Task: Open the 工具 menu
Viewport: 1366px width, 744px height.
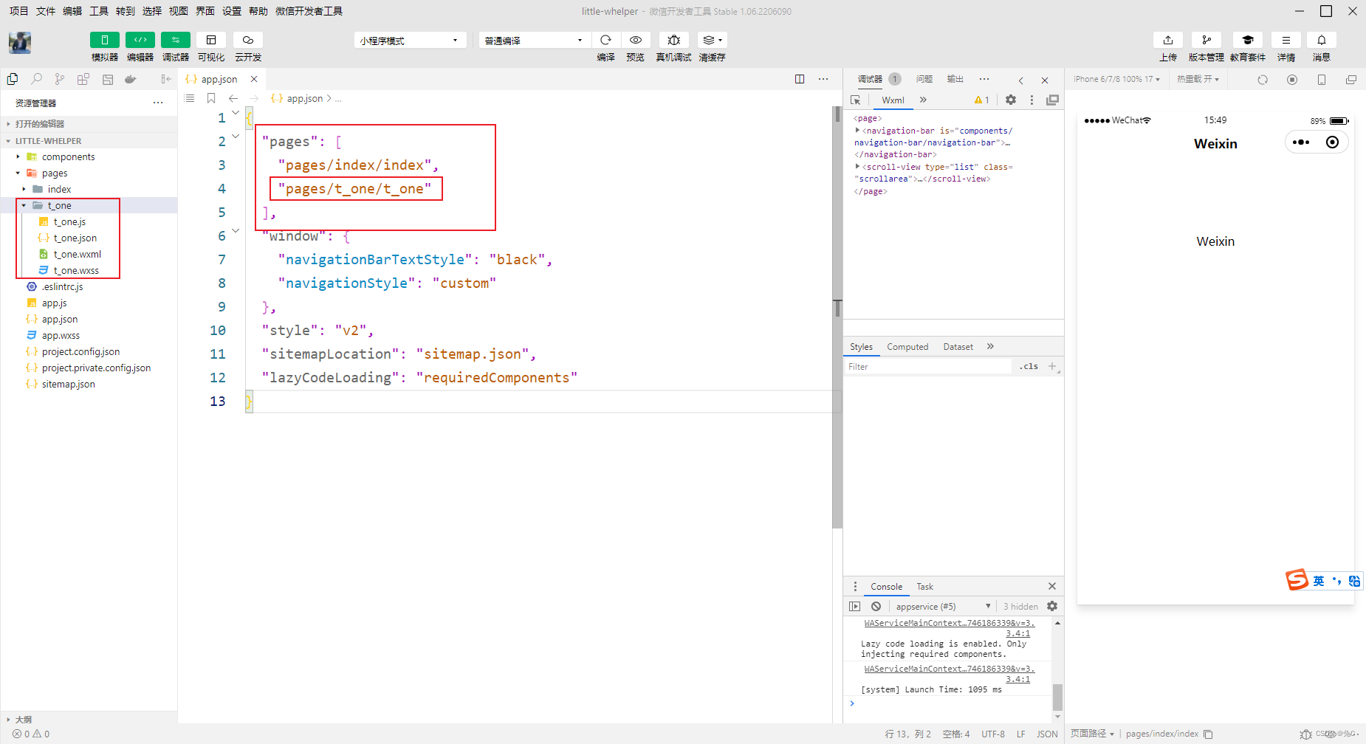Action: (98, 11)
